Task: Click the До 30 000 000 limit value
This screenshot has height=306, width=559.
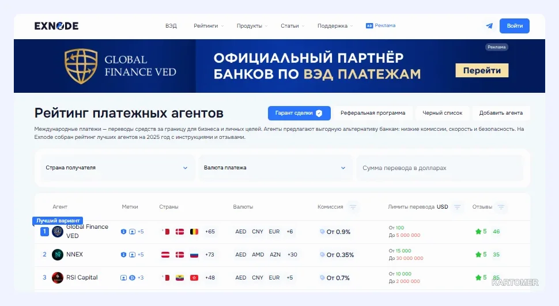Action: pos(406,258)
